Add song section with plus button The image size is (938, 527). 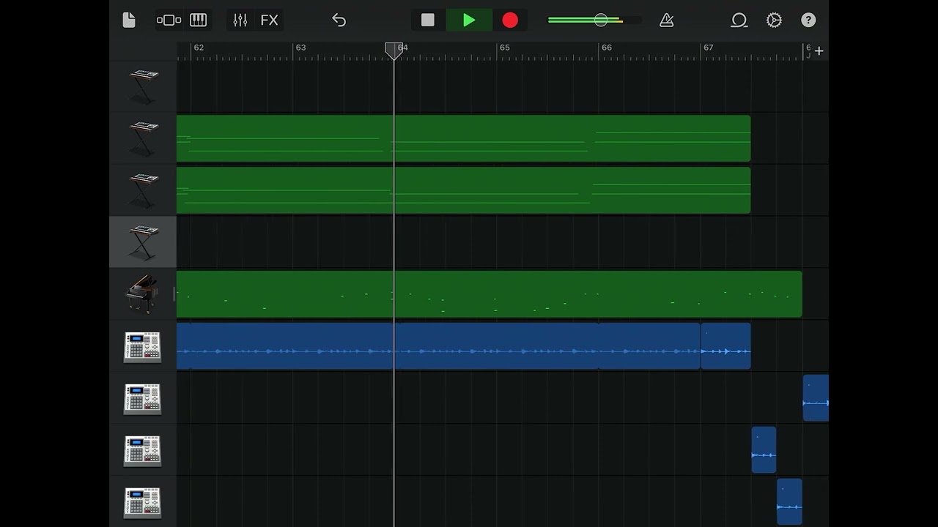[x=819, y=51]
